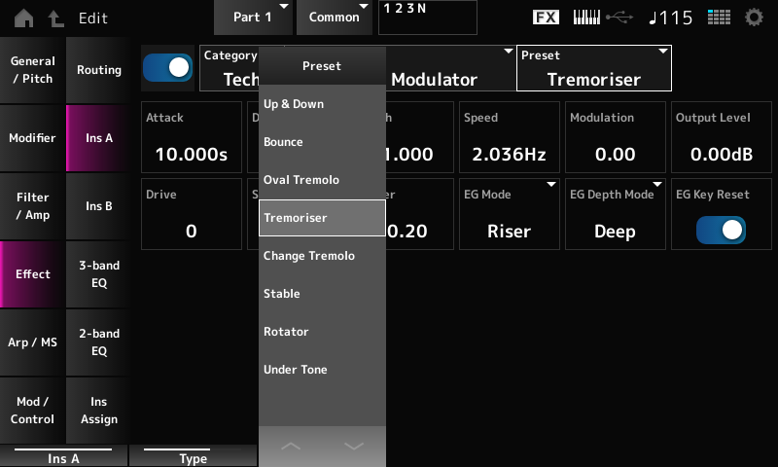Click the grid Live Set icon

(719, 18)
